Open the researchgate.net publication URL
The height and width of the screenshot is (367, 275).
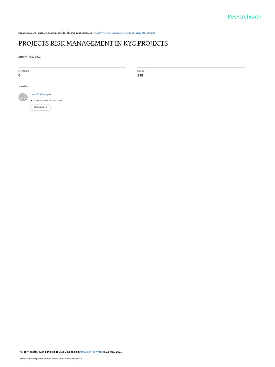[124, 33]
